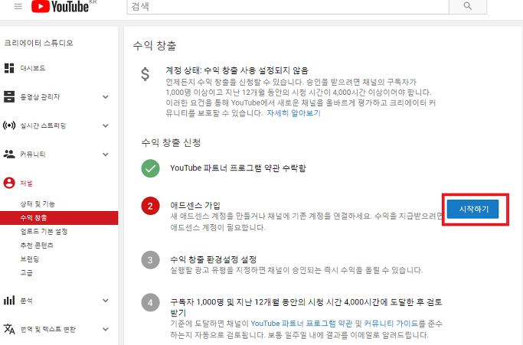Click the magnifier search button

[468, 6]
